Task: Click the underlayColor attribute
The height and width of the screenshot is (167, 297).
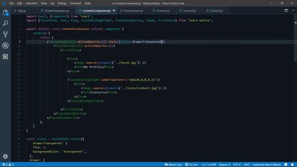Action: [113, 80]
